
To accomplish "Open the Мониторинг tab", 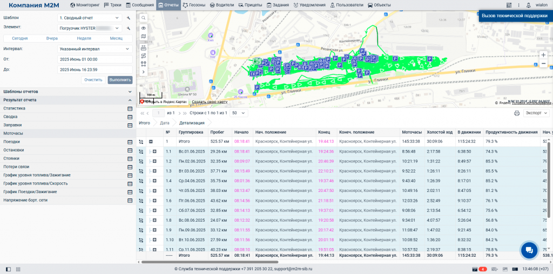I will point(86,5).
